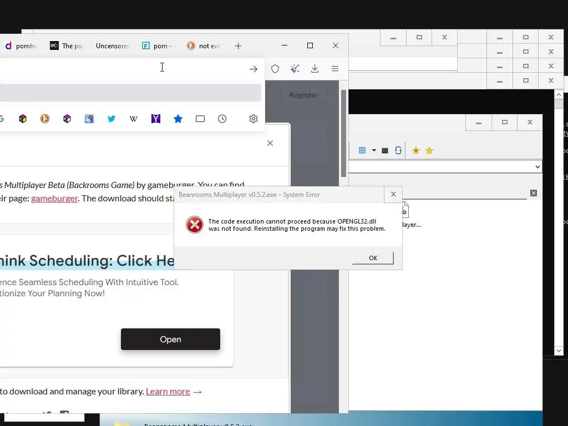Open the browser downloads icon
This screenshot has height=426, width=568.
315,69
